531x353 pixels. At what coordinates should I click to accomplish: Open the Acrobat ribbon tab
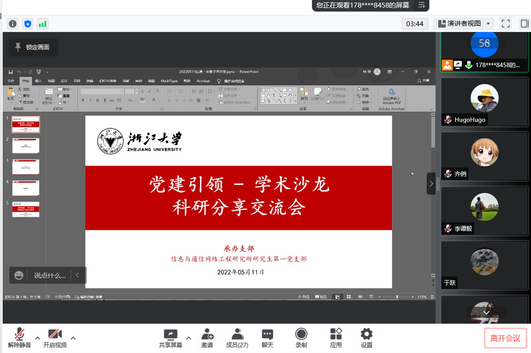coord(203,81)
